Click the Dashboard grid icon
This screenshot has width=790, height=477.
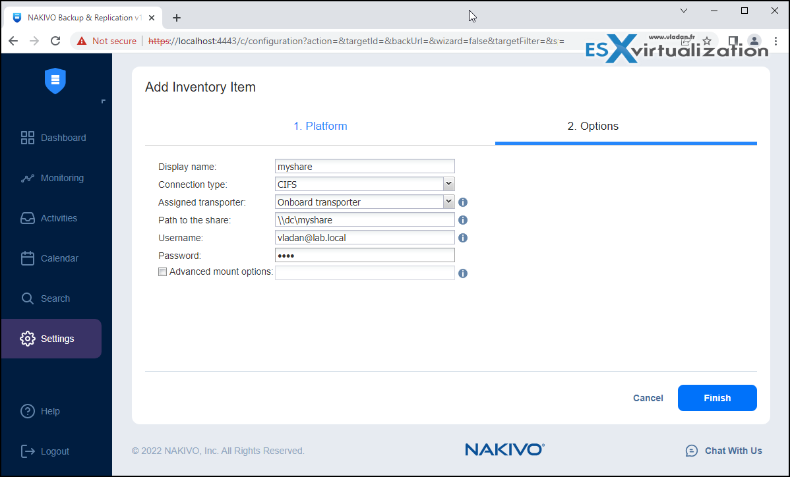pos(28,138)
